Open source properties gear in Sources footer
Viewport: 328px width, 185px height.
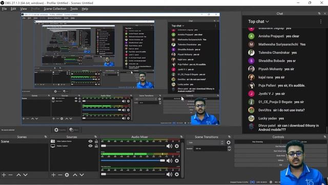[67, 175]
